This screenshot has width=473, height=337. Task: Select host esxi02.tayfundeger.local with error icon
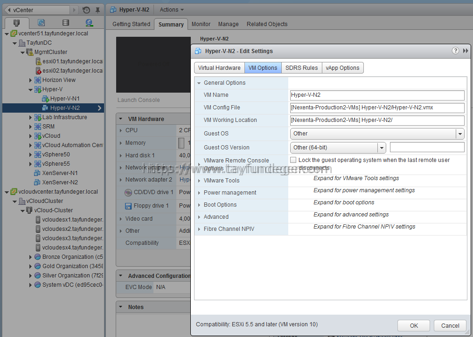click(72, 71)
